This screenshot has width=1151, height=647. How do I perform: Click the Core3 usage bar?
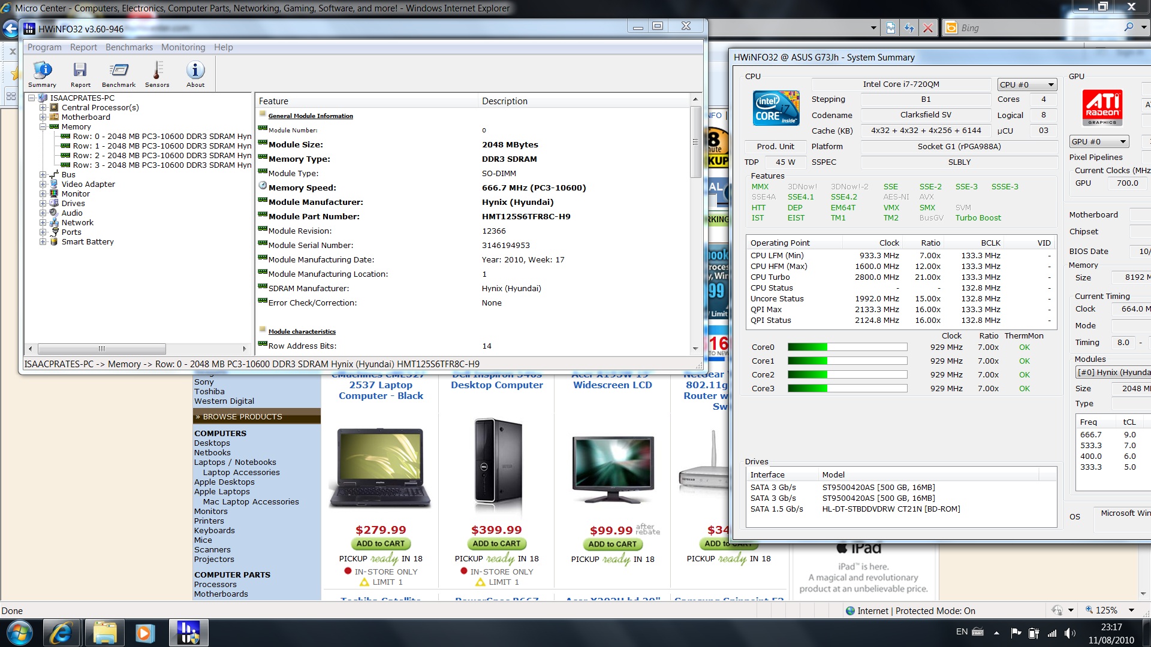point(847,389)
